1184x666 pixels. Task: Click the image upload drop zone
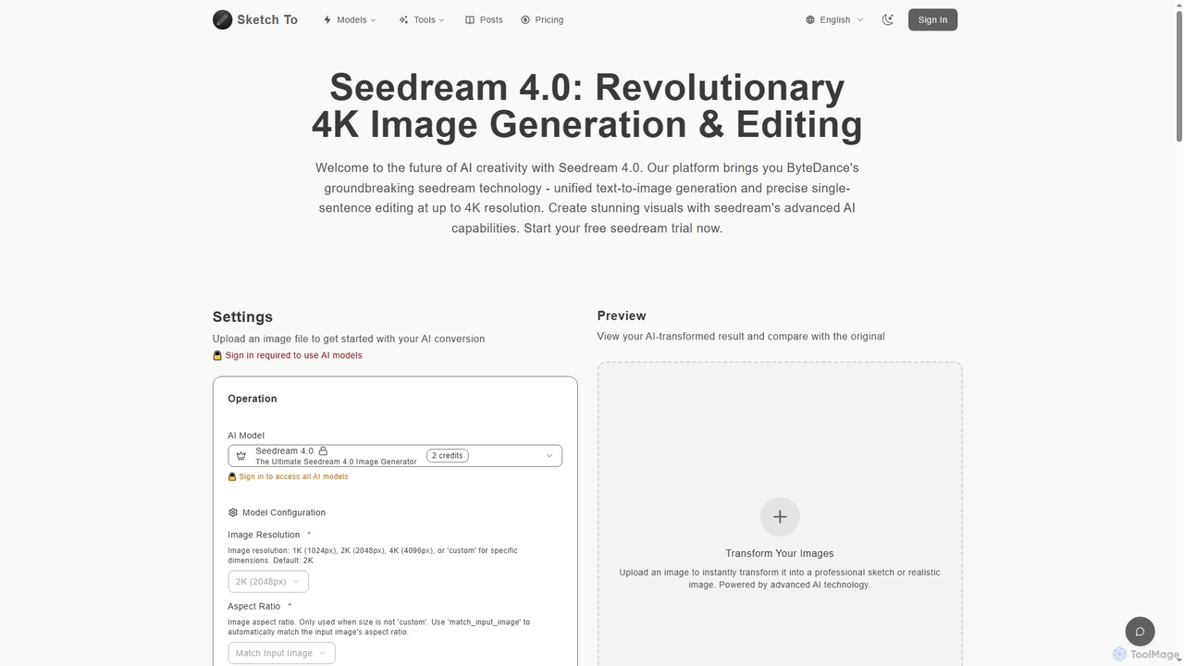(780, 514)
